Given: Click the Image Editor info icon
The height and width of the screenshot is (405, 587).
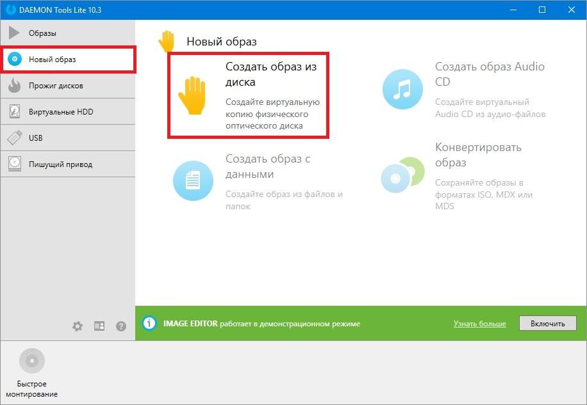Looking at the screenshot, I should (149, 323).
